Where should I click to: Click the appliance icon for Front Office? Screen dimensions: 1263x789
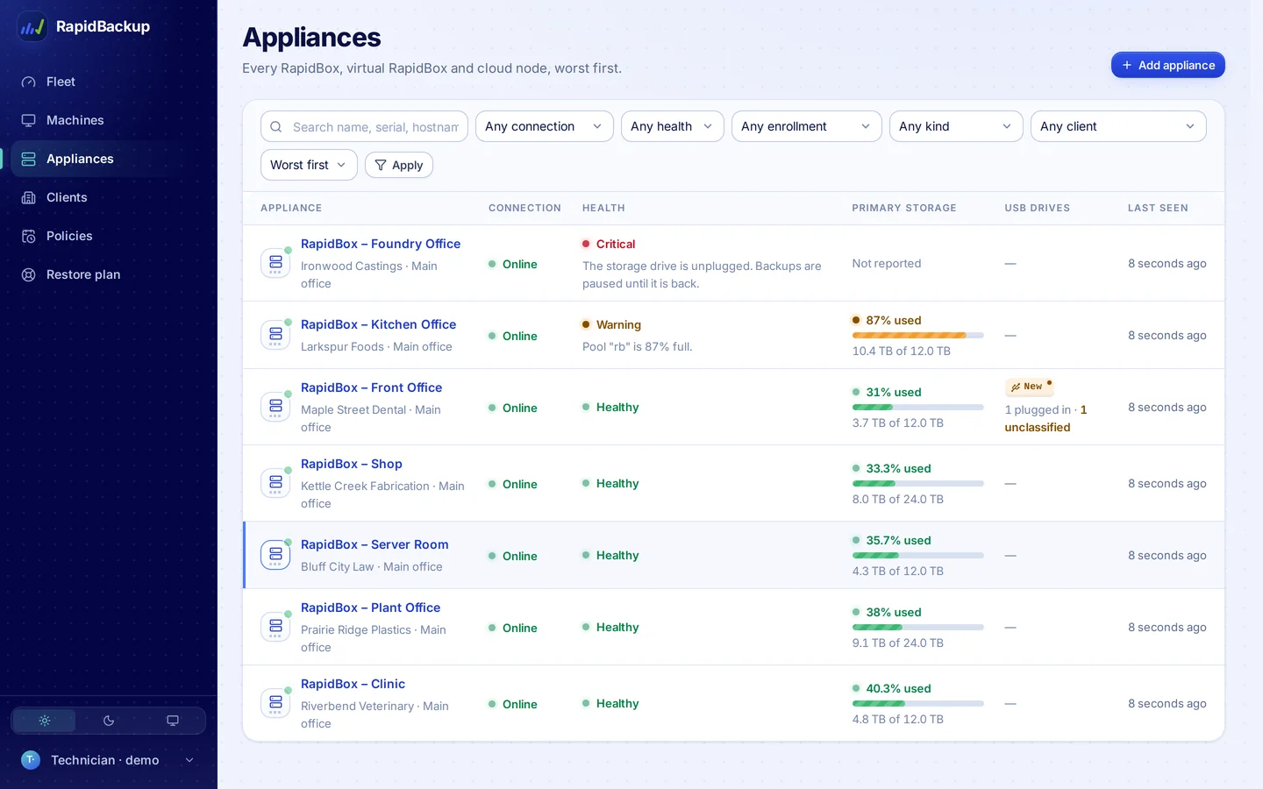[275, 407]
